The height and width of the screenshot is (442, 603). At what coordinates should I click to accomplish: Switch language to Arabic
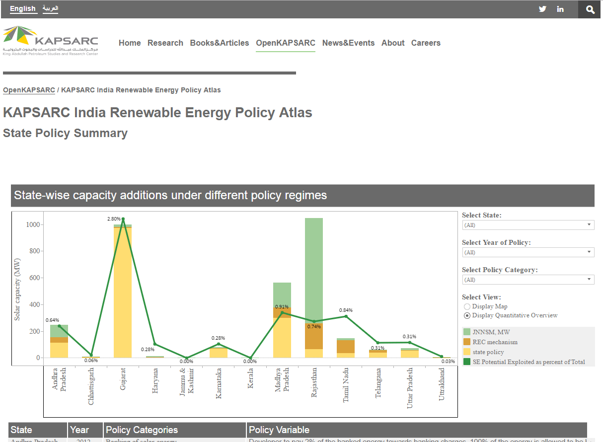coord(50,8)
